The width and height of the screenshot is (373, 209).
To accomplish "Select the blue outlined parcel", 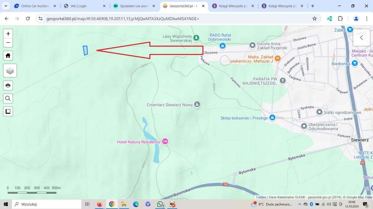I will (x=85, y=51).
